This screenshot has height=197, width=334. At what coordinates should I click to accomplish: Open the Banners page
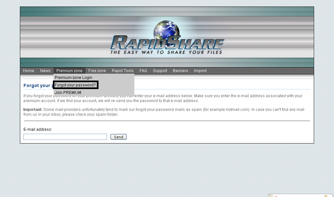point(180,71)
